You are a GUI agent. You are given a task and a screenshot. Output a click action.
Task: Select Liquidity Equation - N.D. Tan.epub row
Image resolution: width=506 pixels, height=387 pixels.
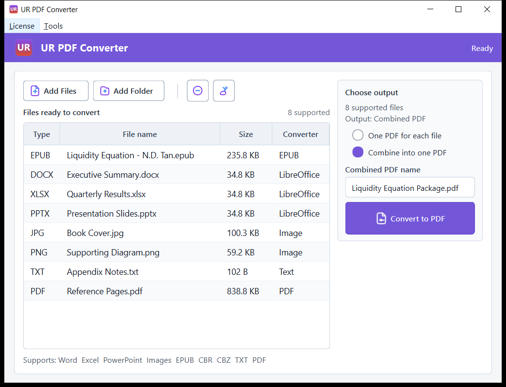click(177, 155)
